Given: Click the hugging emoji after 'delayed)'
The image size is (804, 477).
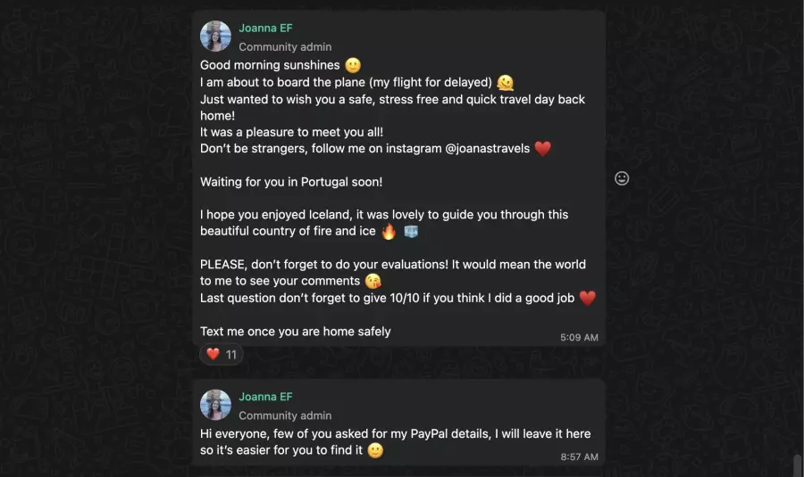Looking at the screenshot, I should (506, 83).
